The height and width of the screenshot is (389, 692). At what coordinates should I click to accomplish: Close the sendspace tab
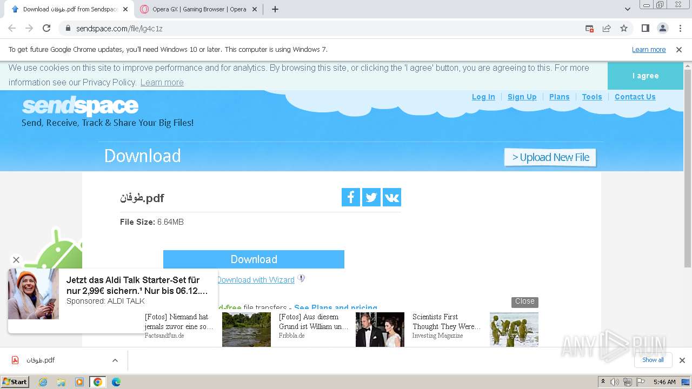tap(125, 9)
